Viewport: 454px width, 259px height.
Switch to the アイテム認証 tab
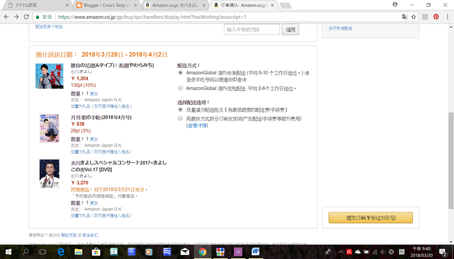pos(37,5)
